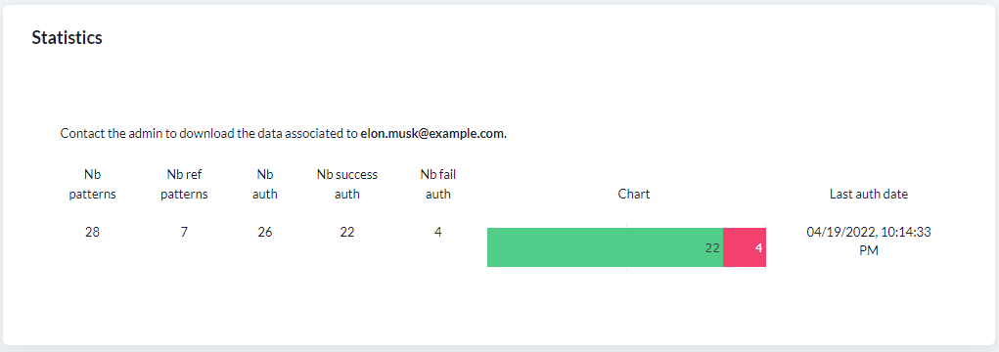The image size is (999, 352).
Task: Click the green success bar segment
Action: pyautogui.click(x=606, y=247)
